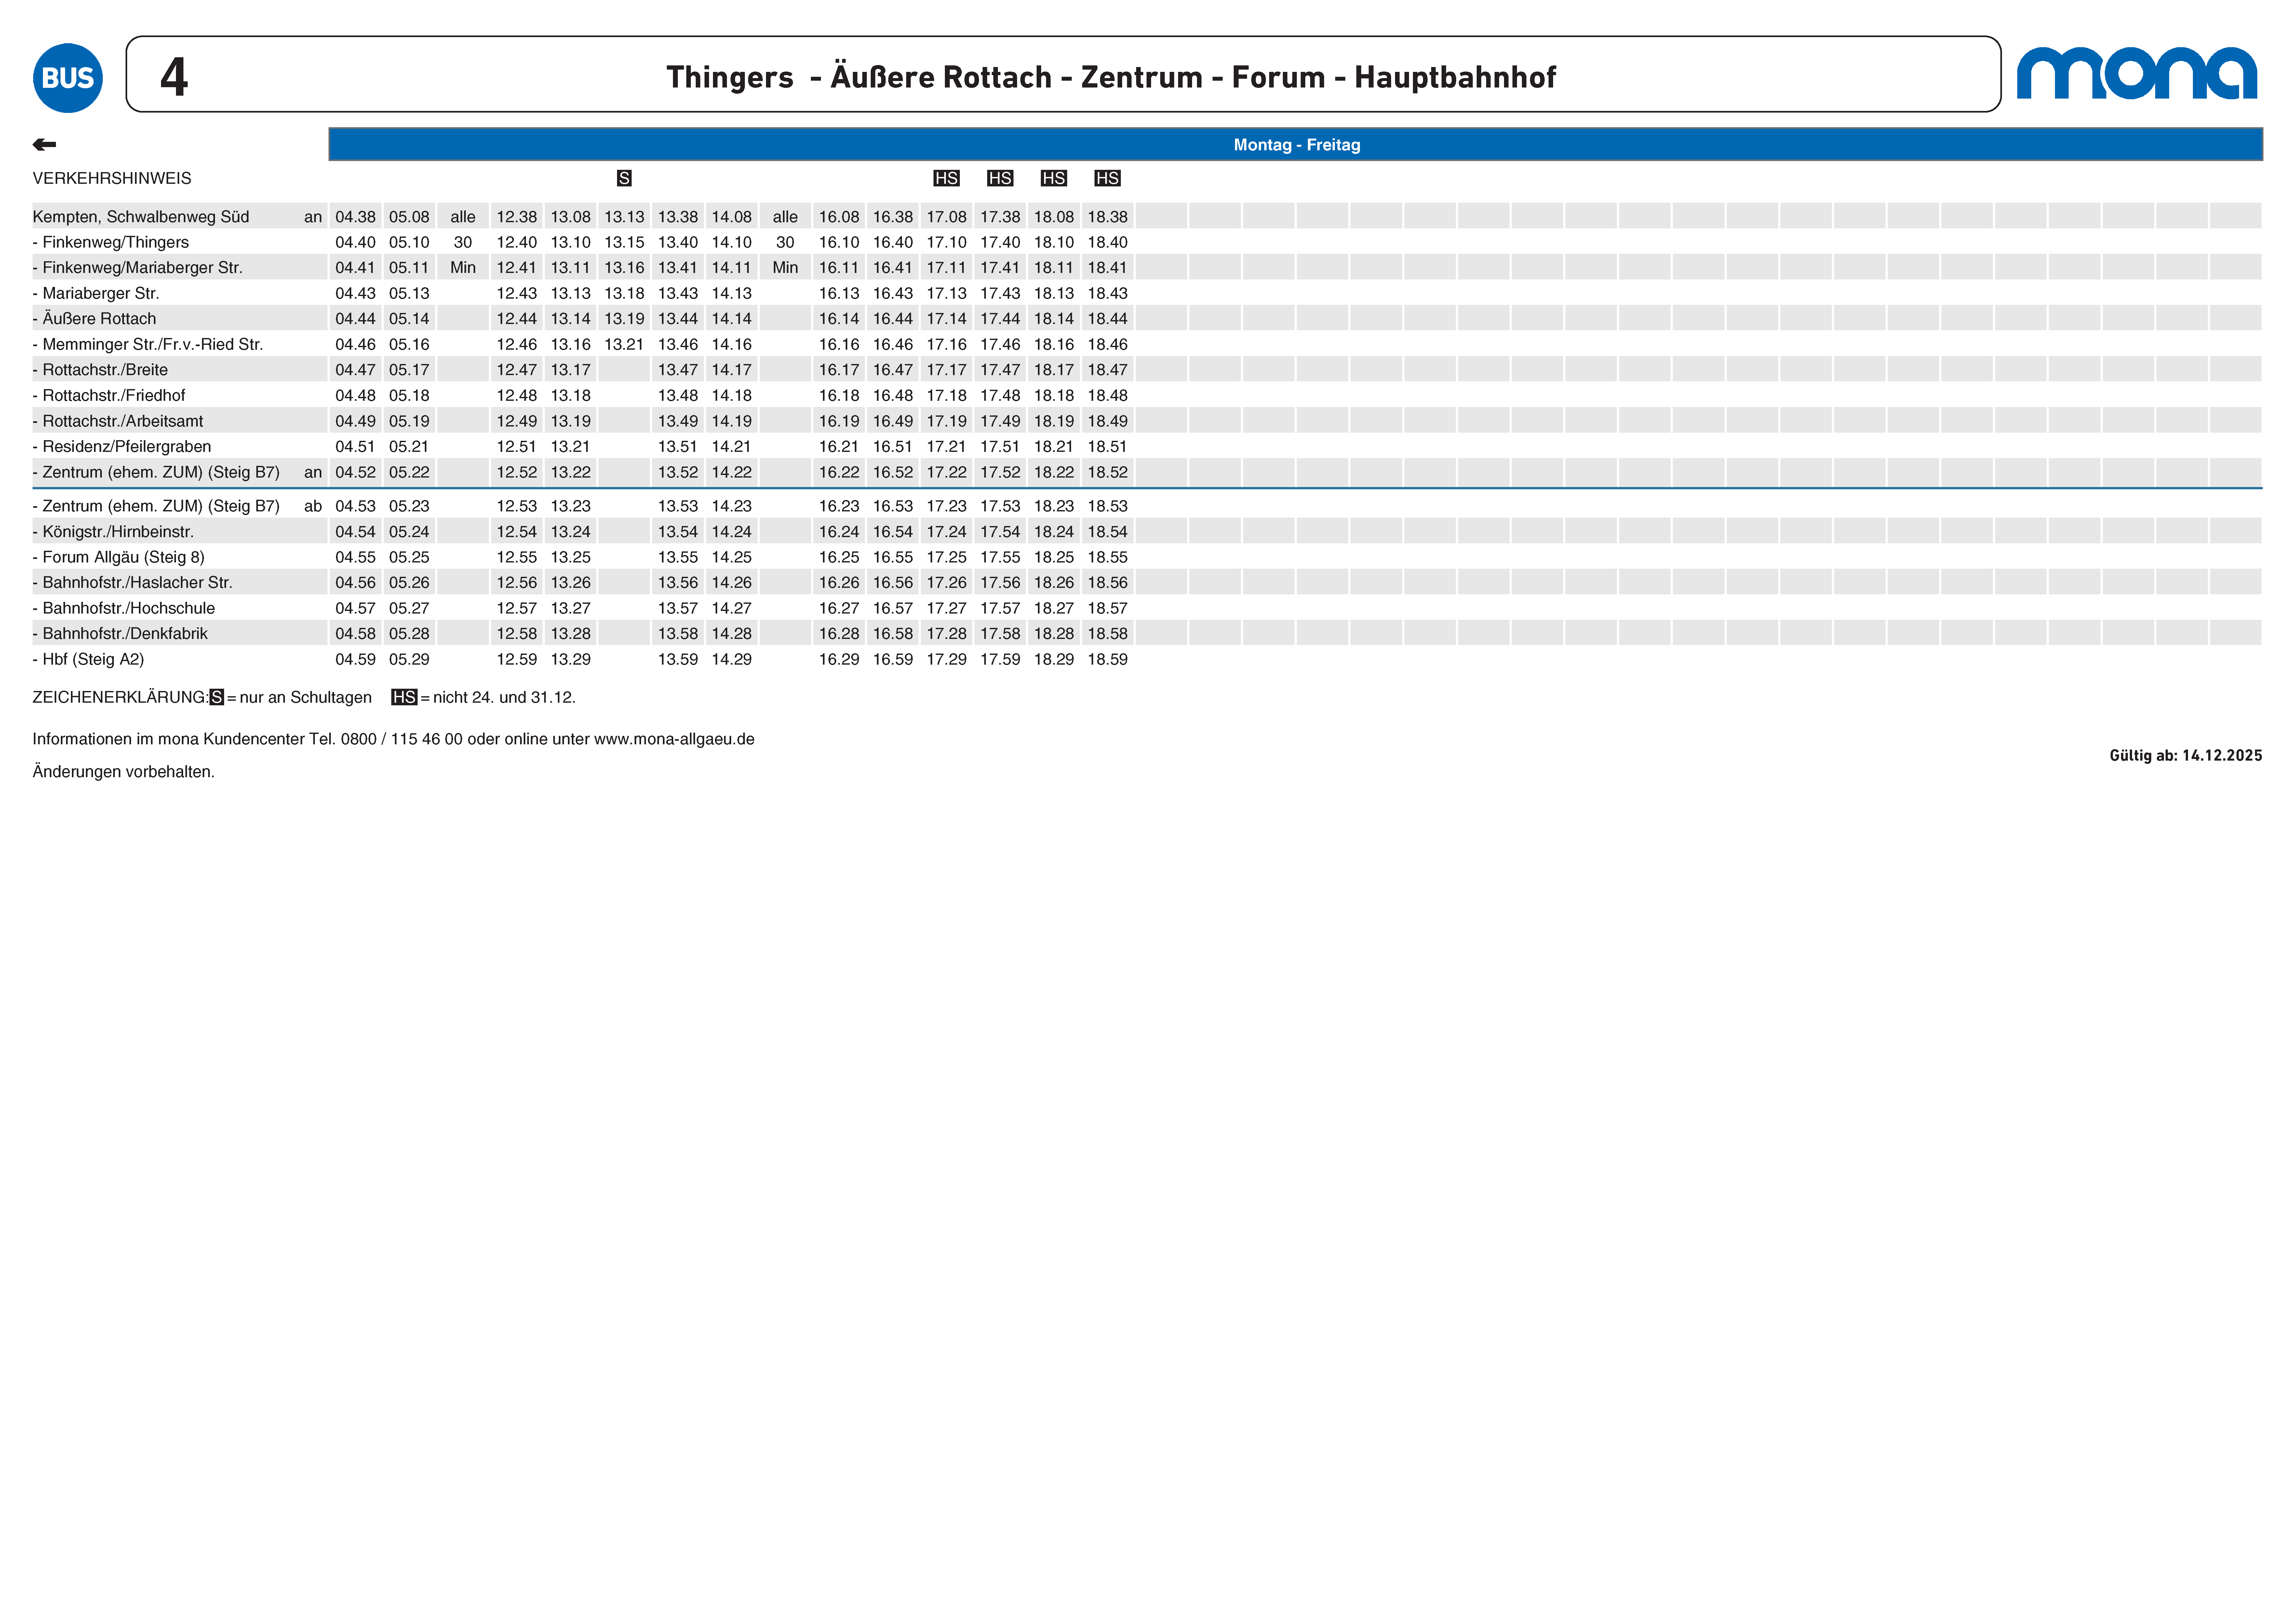Screen dimensions: 2296x1624
Task: Select the Kempten, Schwalbenweg Süd stop
Action: [141, 217]
